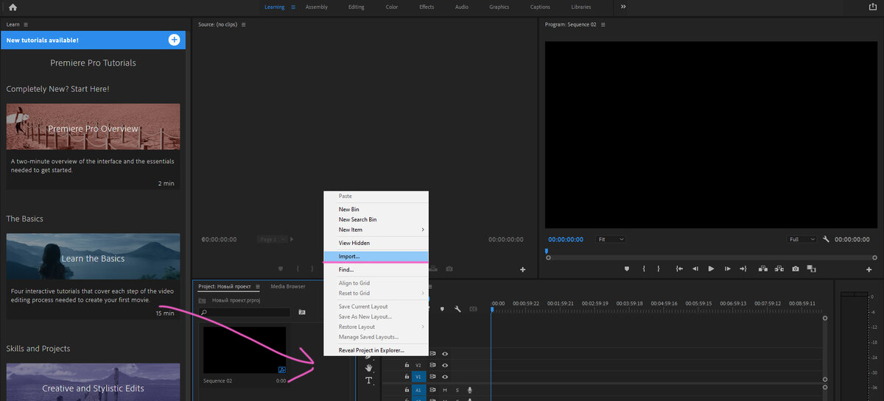Open the Learn panel menu icon

[x=26, y=24]
